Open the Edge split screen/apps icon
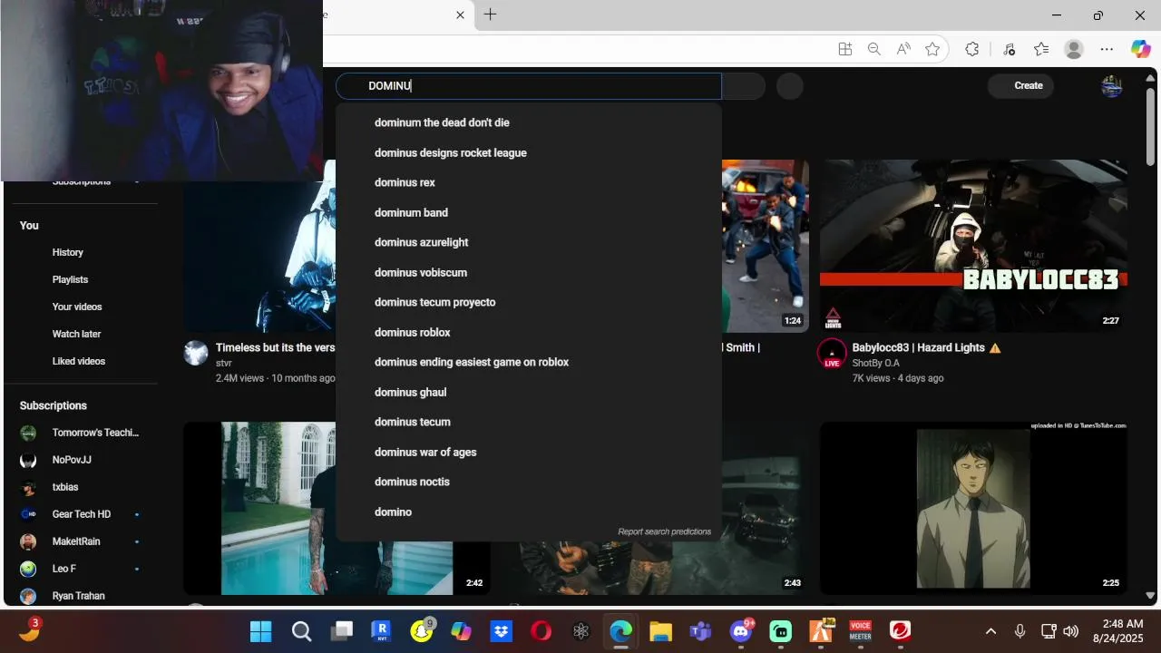Viewport: 1161px width, 653px height. (844, 50)
